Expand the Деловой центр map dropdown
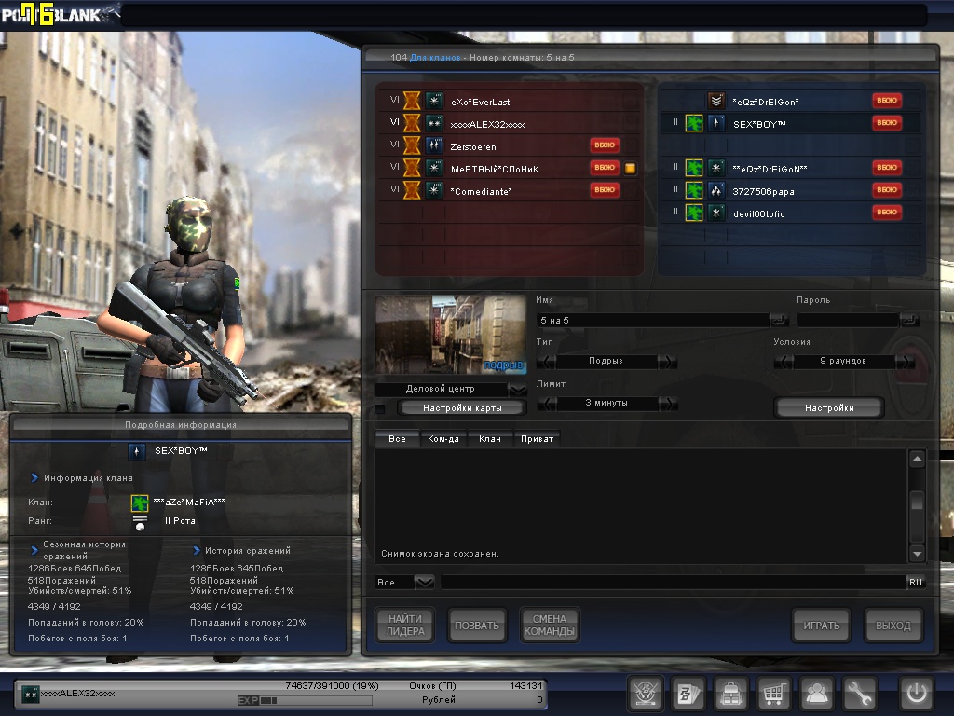This screenshot has width=954, height=716. tap(518, 389)
